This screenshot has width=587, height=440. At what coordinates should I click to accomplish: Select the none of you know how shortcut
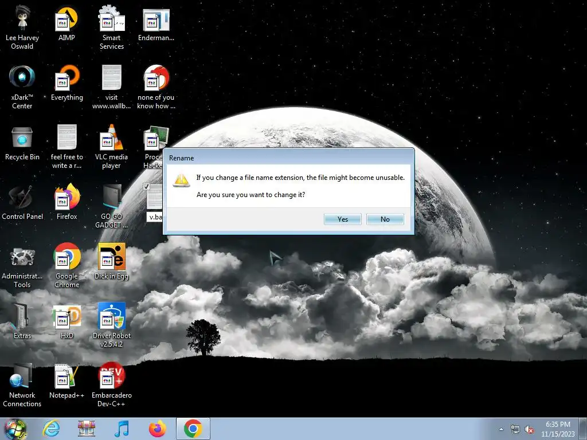coord(156,87)
